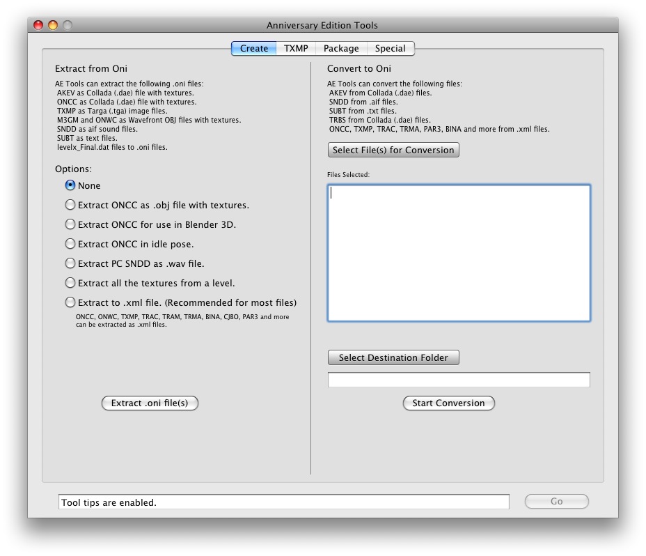Viewport: 646px width, 556px height.
Task: Select the None option radio button
Action: coord(70,185)
